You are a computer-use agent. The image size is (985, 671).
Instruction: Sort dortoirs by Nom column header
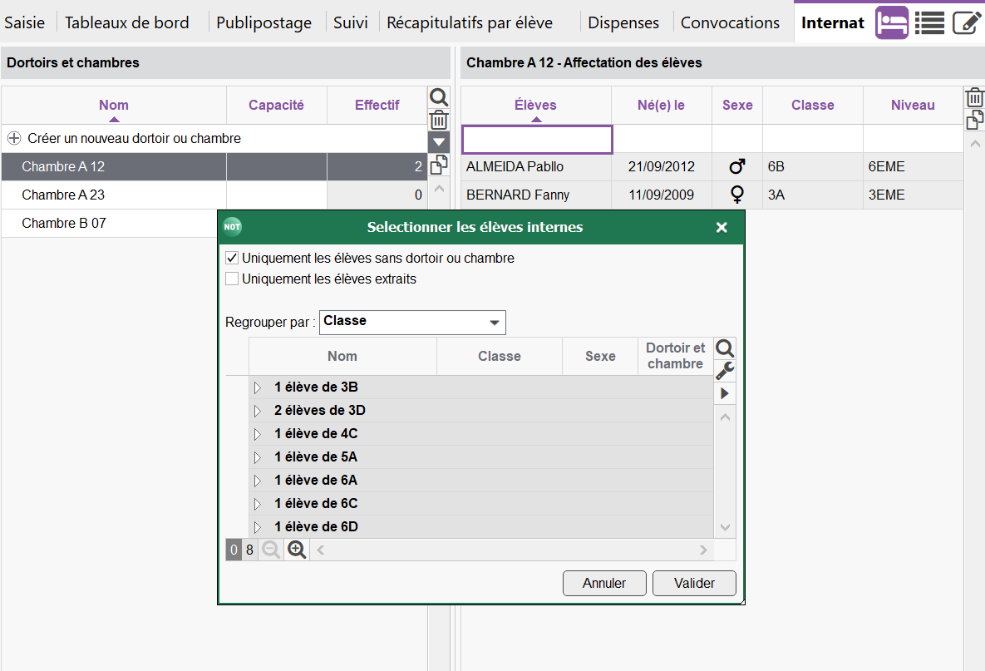pyautogui.click(x=114, y=105)
